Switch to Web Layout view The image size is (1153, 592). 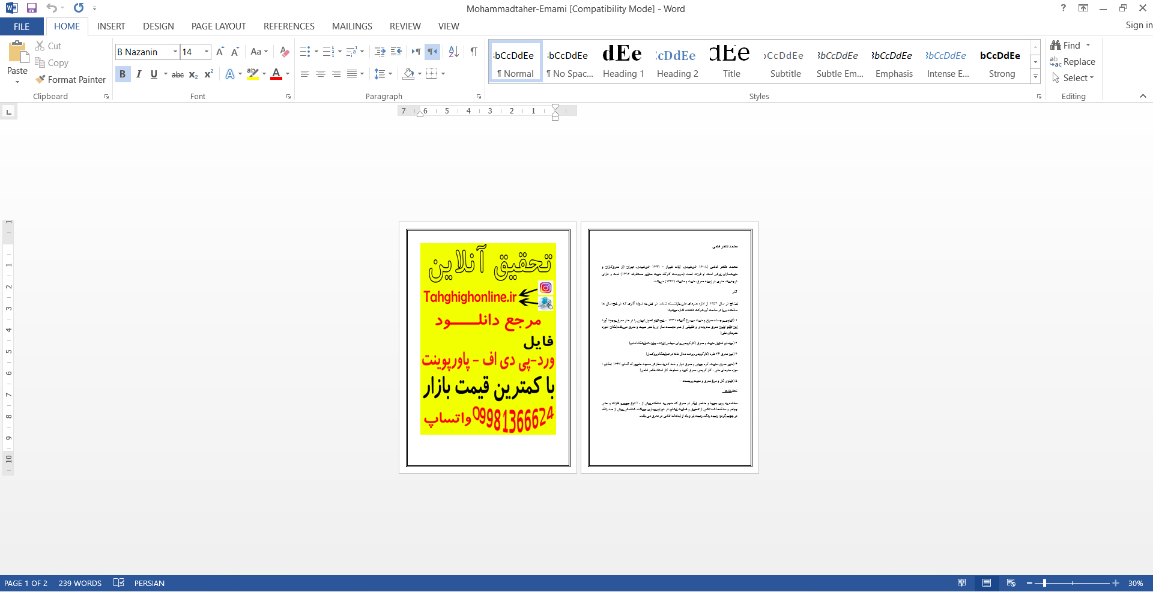click(x=1011, y=583)
